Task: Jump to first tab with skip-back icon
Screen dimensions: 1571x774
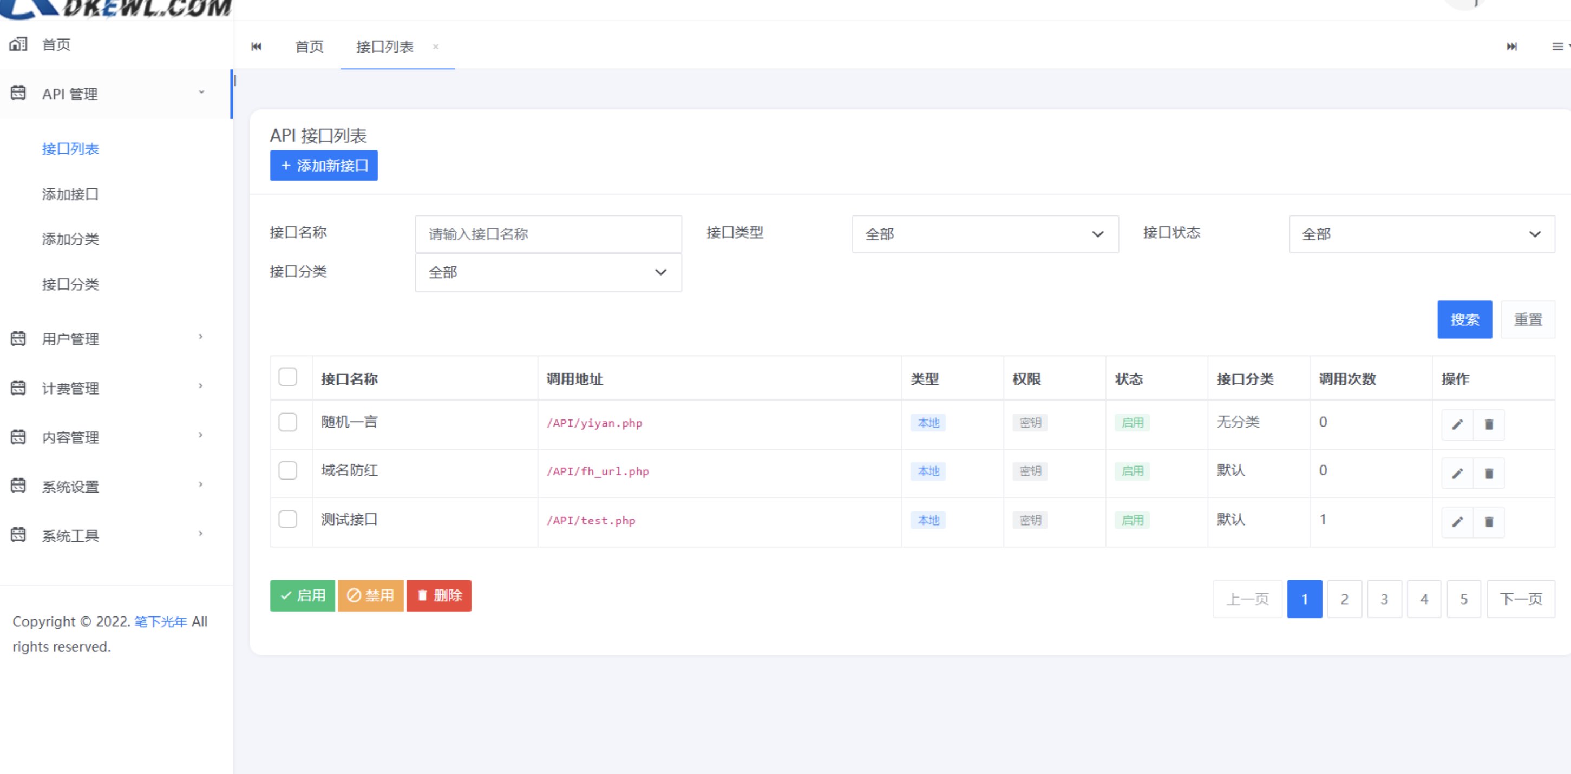Action: (x=256, y=47)
